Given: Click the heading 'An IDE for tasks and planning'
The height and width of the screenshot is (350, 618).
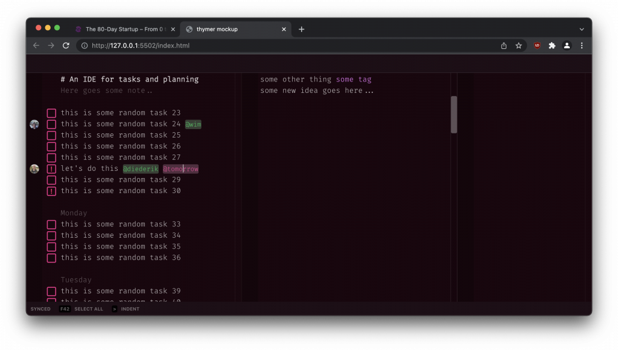Looking at the screenshot, I should pyautogui.click(x=130, y=79).
